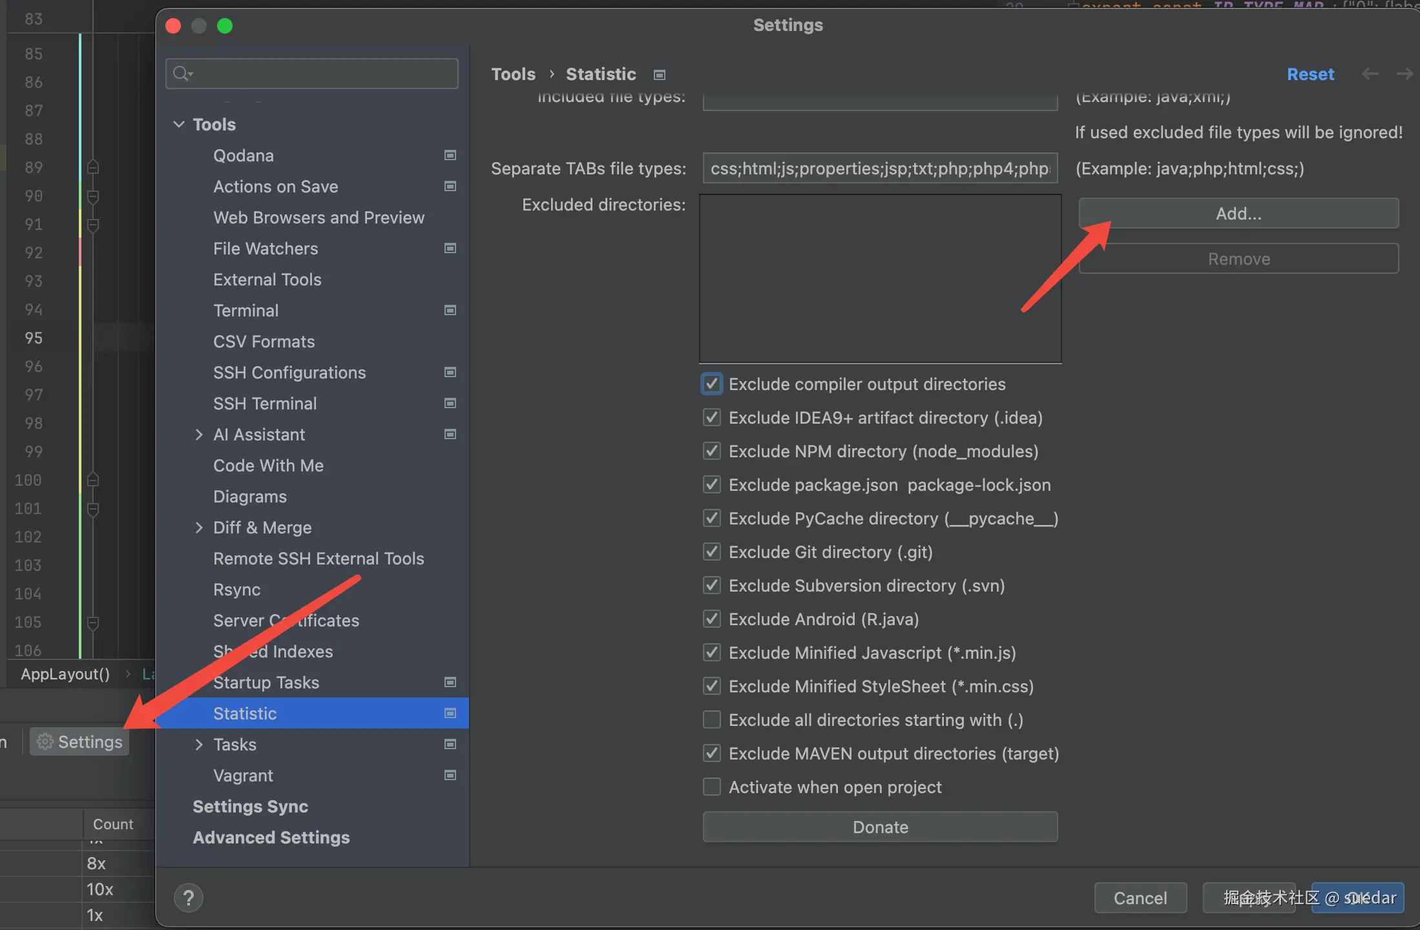Image resolution: width=1420 pixels, height=930 pixels.
Task: Open the Terminal settings page
Action: 245,311
